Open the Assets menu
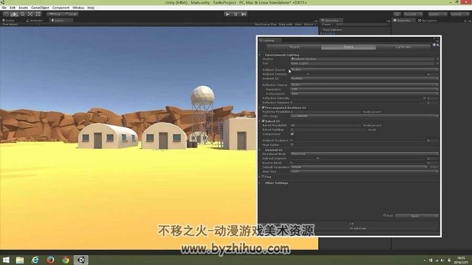Image resolution: width=472 pixels, height=265 pixels. [23, 8]
